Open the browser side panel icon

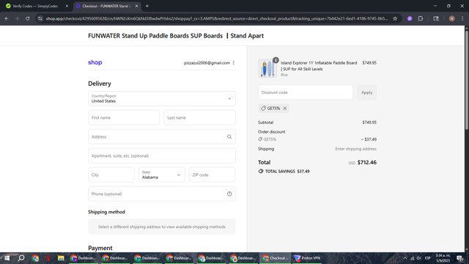(436, 18)
